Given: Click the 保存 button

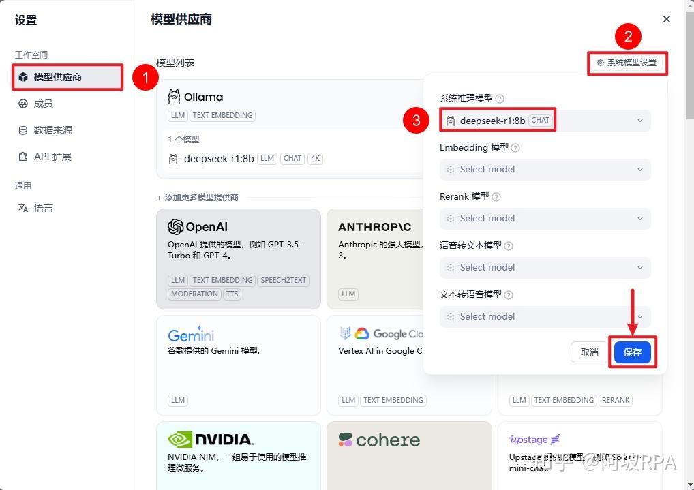Looking at the screenshot, I should click(631, 352).
